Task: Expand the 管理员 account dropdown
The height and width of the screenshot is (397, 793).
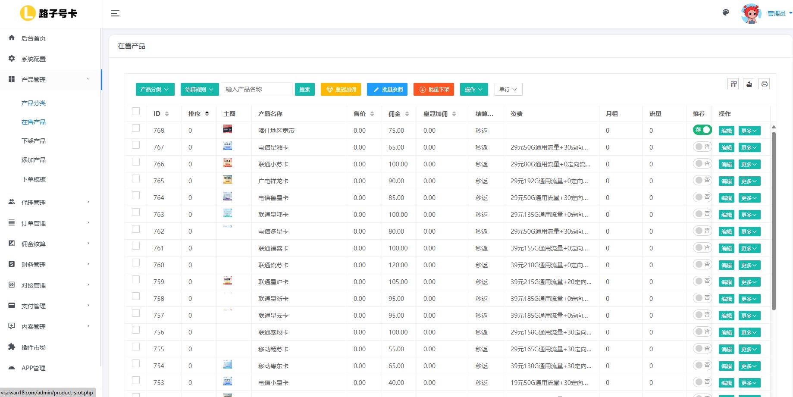Action: pyautogui.click(x=779, y=13)
